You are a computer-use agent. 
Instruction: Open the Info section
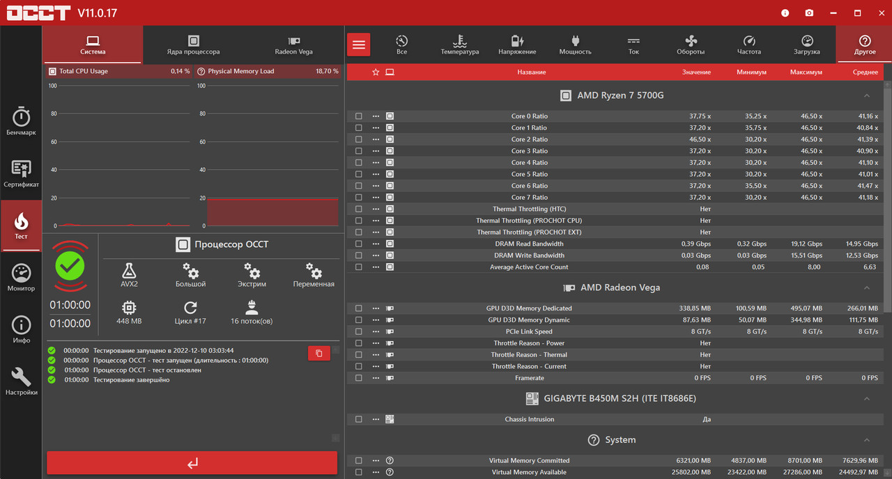click(x=21, y=329)
